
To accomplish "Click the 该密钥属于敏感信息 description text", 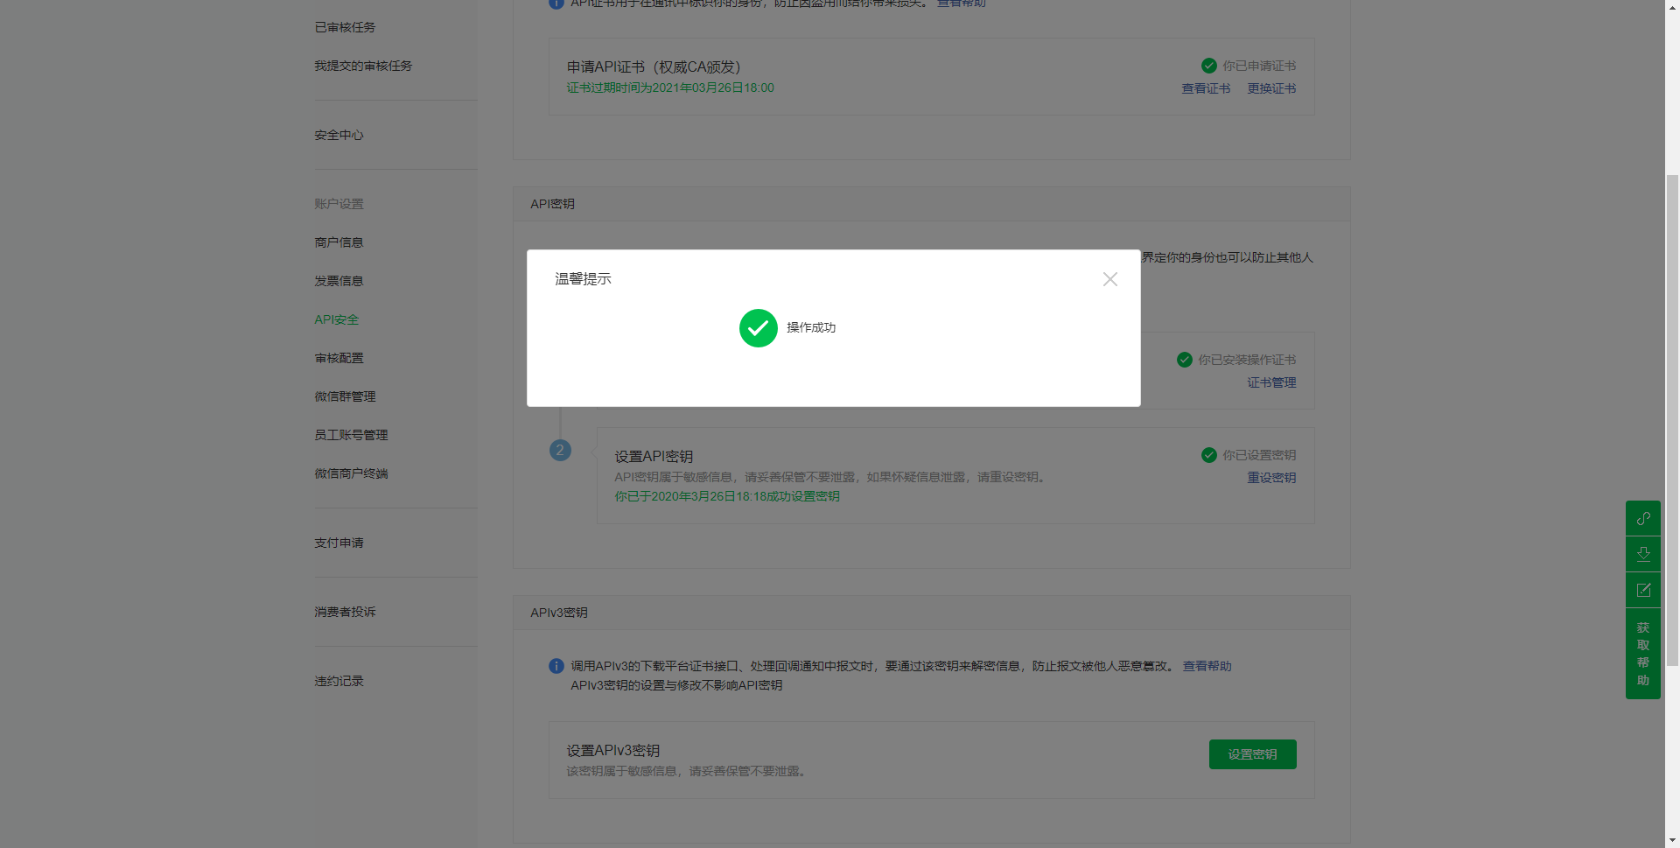I will tap(688, 771).
